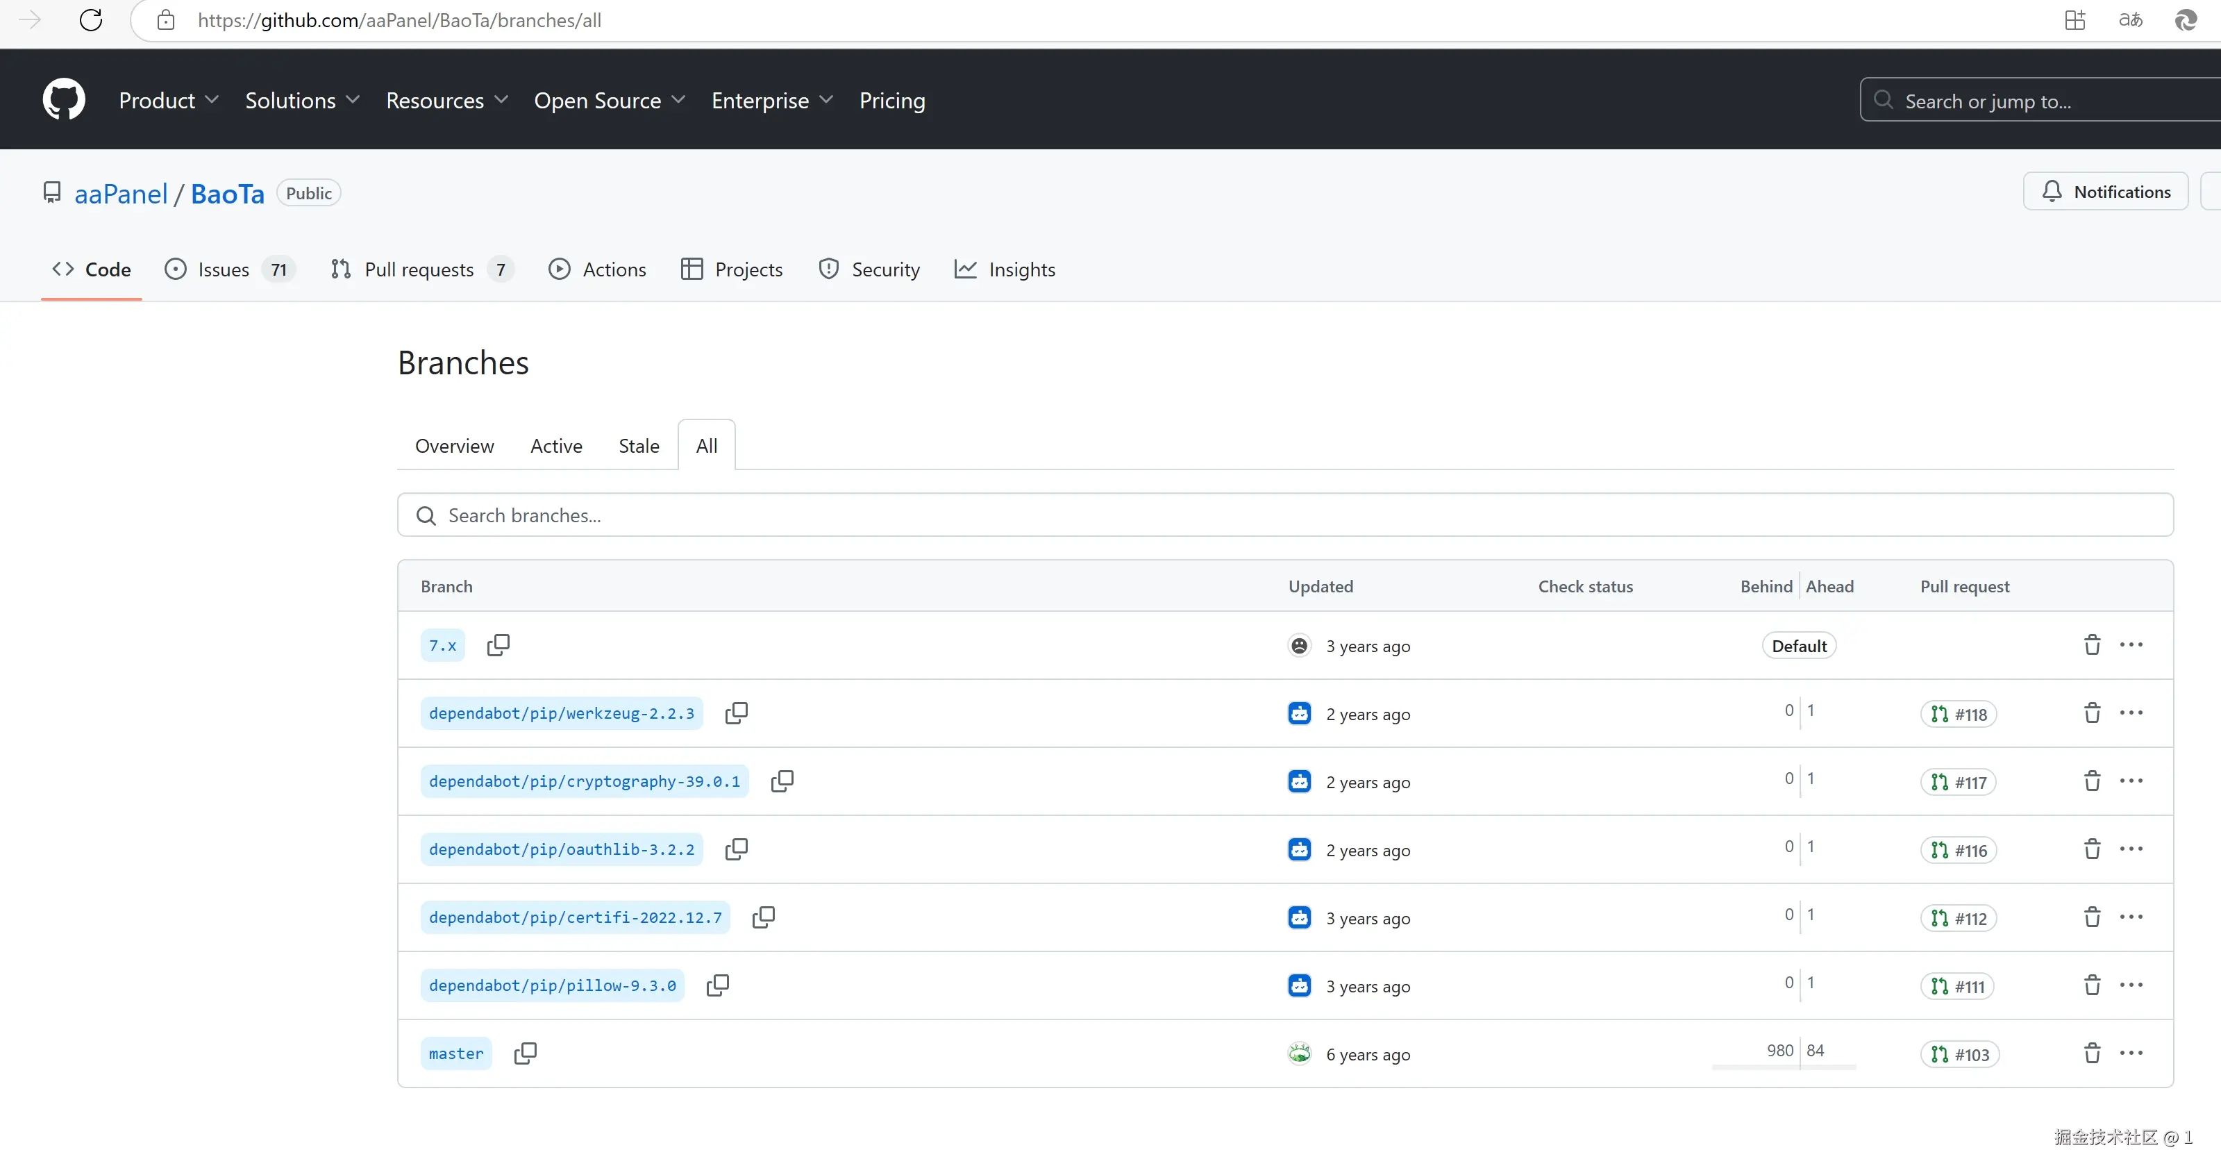Switch to Active branches view
The width and height of the screenshot is (2221, 1175).
pyautogui.click(x=556, y=445)
